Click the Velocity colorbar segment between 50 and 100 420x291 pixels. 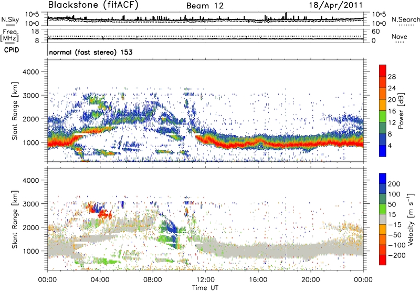pos(383,199)
